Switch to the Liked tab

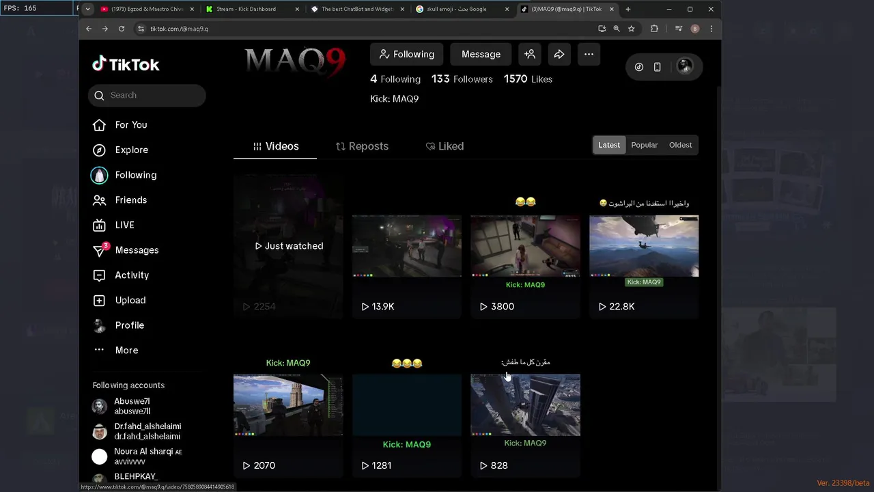click(x=445, y=146)
